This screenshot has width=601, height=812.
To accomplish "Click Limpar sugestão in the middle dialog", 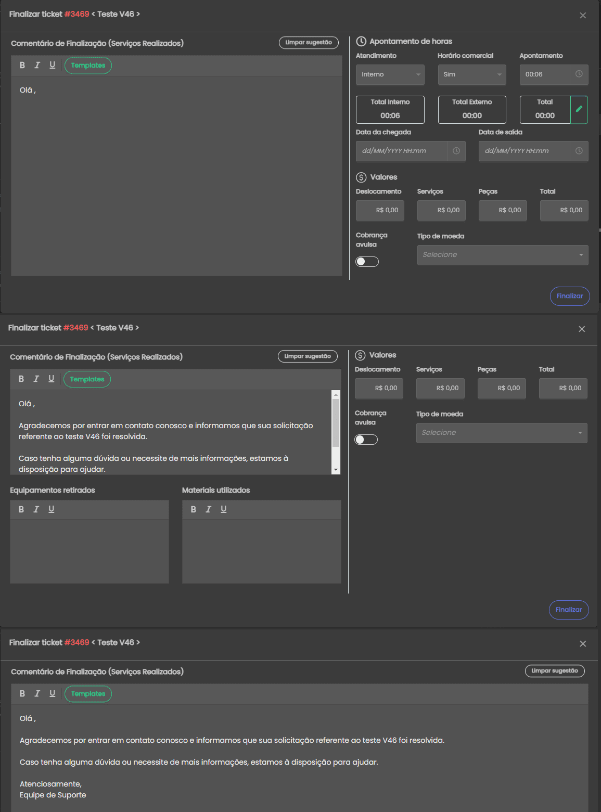I will [308, 356].
